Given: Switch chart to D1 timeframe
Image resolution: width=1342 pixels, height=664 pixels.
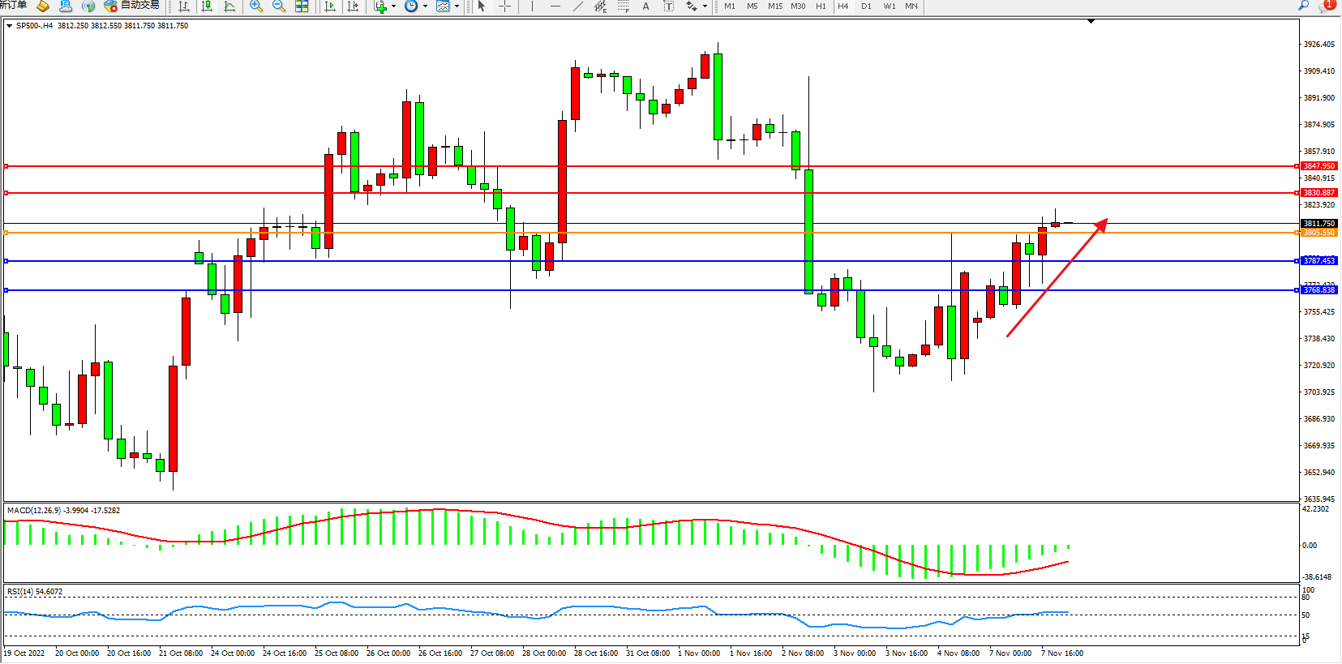Looking at the screenshot, I should click(866, 6).
